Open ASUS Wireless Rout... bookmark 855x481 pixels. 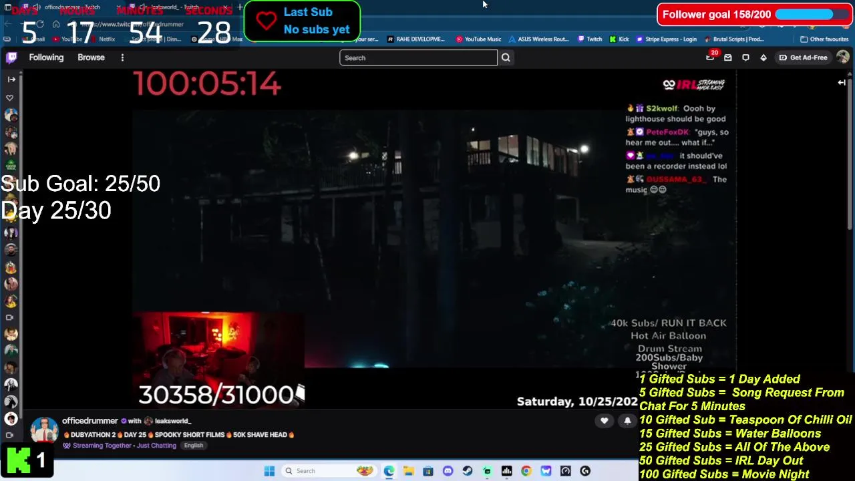[x=538, y=39]
